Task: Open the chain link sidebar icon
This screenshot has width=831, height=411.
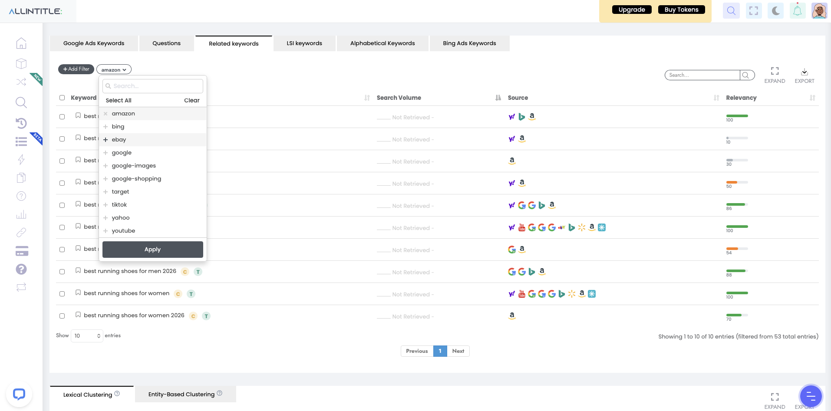Action: coord(21,233)
